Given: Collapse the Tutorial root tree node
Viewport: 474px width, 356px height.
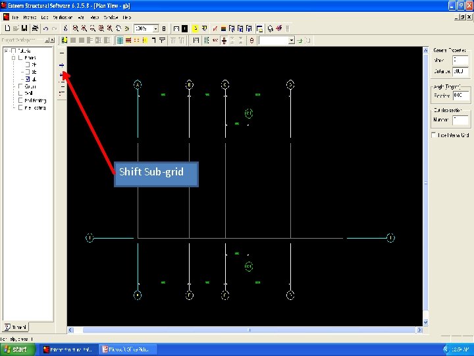Looking at the screenshot, I should pyautogui.click(x=7, y=51).
